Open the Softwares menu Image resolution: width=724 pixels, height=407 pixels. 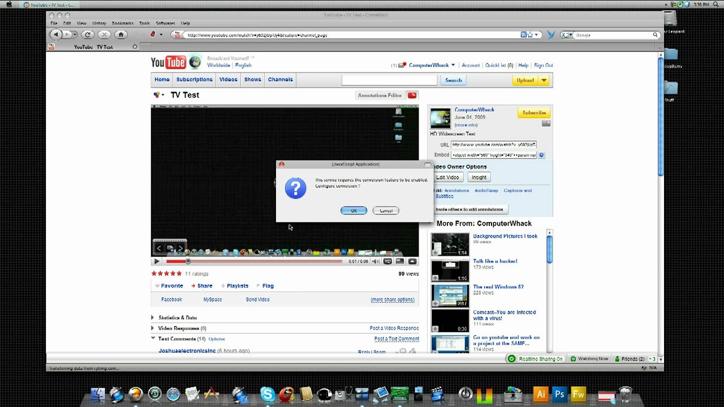click(165, 23)
